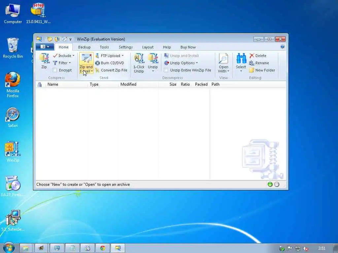The height and width of the screenshot is (253, 338).
Task: Select the Computer desktop icon
Action: click(x=13, y=13)
